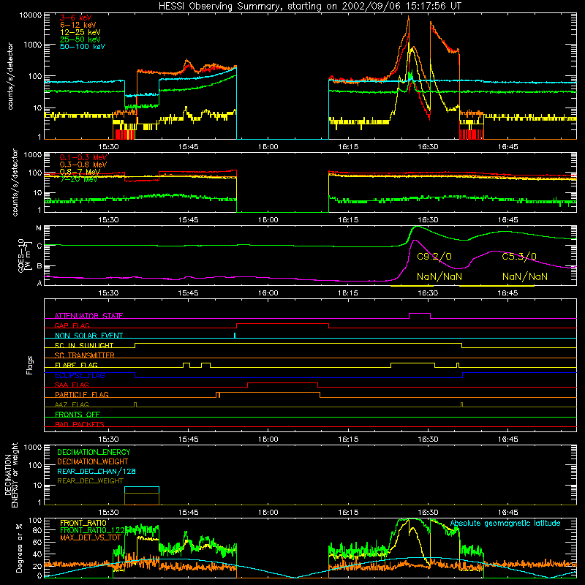Select the PARTICLE_FLAG label

click(82, 395)
